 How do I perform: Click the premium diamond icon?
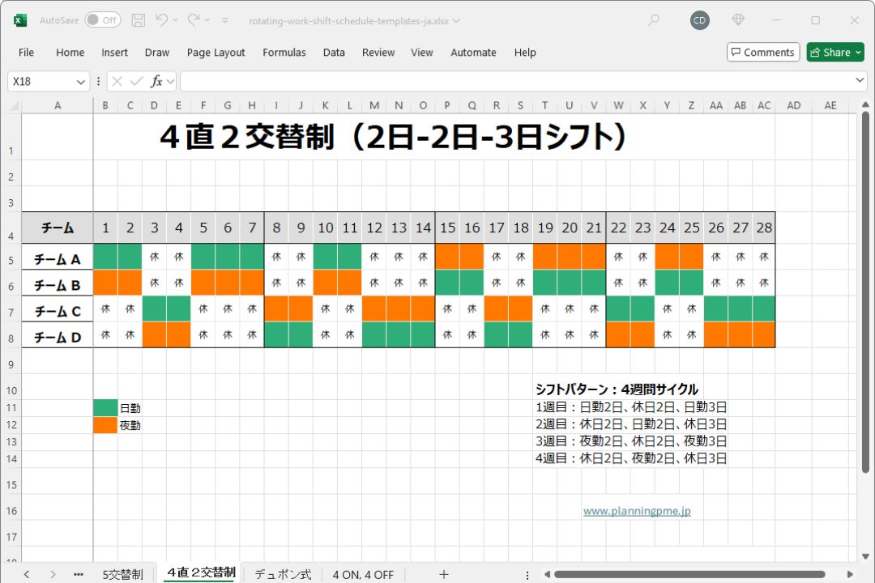tap(738, 20)
